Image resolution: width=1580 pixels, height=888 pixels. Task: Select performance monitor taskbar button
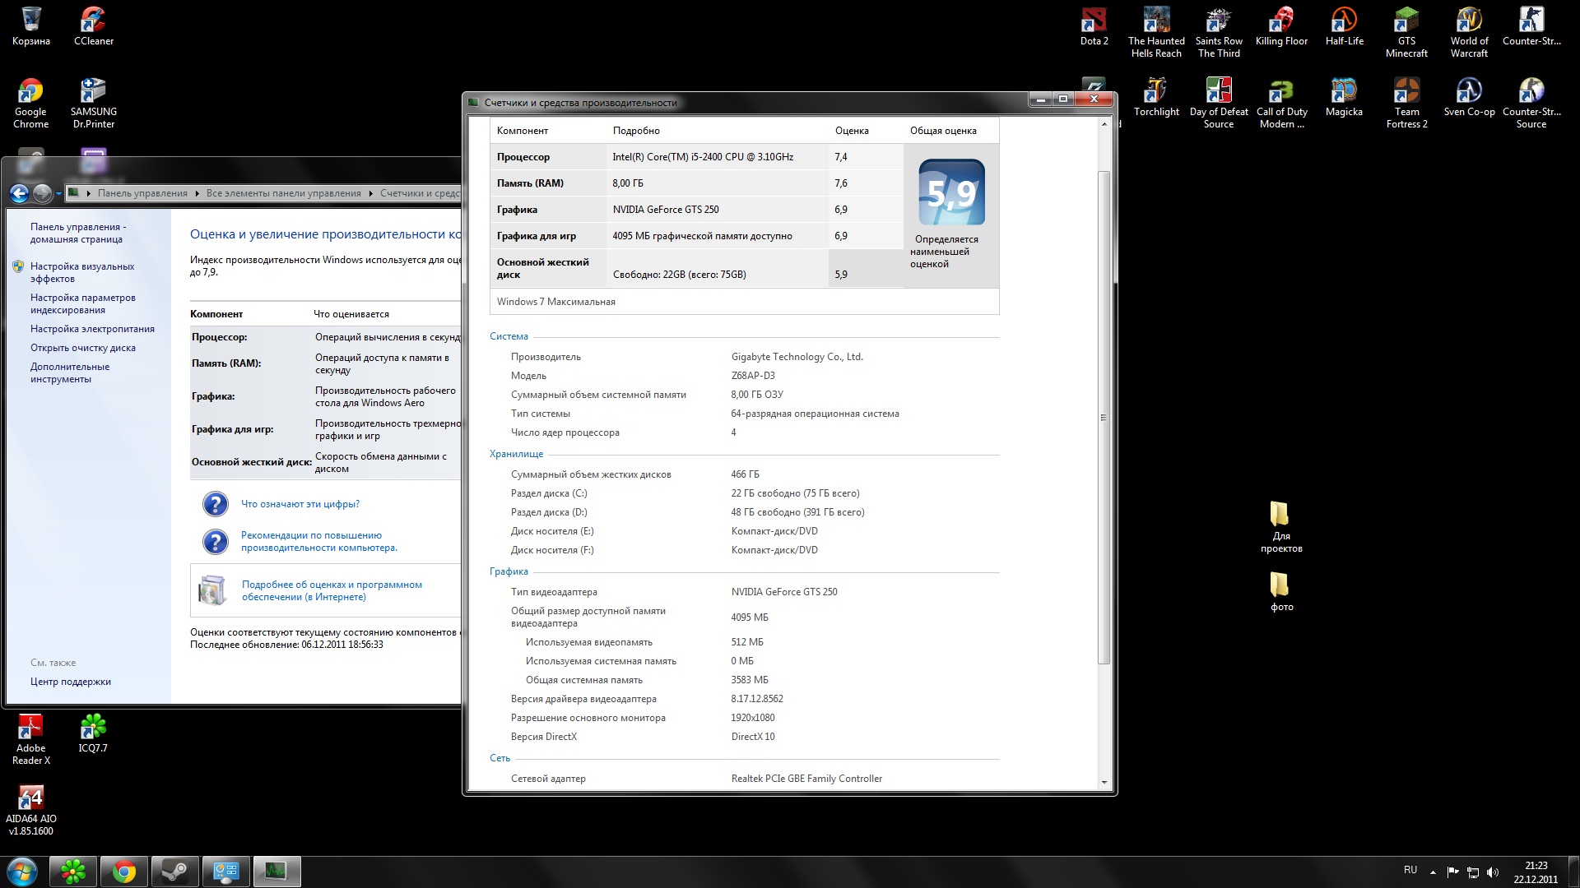[276, 872]
